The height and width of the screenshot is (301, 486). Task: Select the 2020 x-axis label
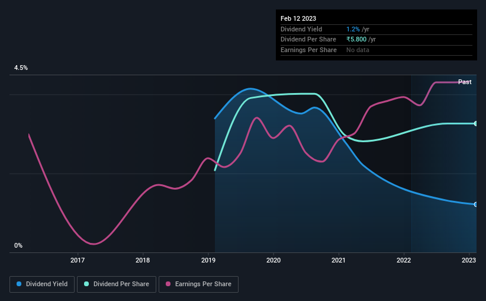click(273, 260)
